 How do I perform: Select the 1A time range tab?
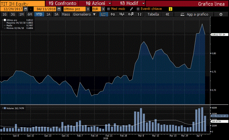point(48,14)
